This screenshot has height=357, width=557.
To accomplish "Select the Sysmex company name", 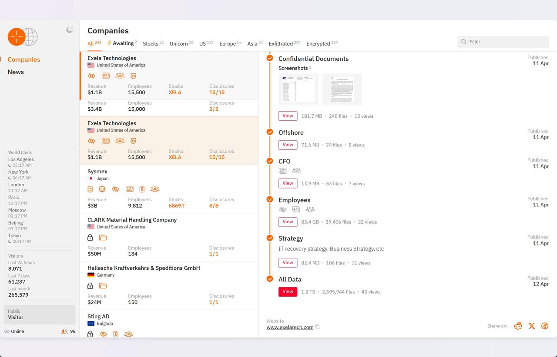I will point(97,172).
